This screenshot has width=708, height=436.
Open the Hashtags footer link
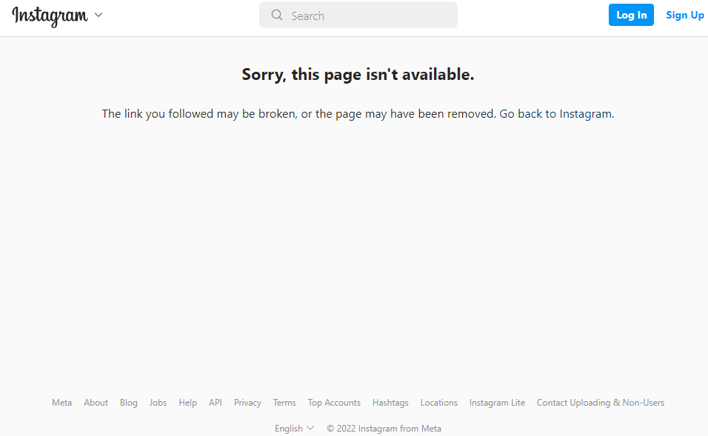390,403
